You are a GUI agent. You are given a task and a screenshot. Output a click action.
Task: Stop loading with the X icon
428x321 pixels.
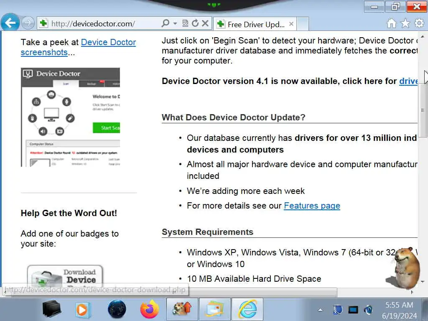(x=205, y=23)
